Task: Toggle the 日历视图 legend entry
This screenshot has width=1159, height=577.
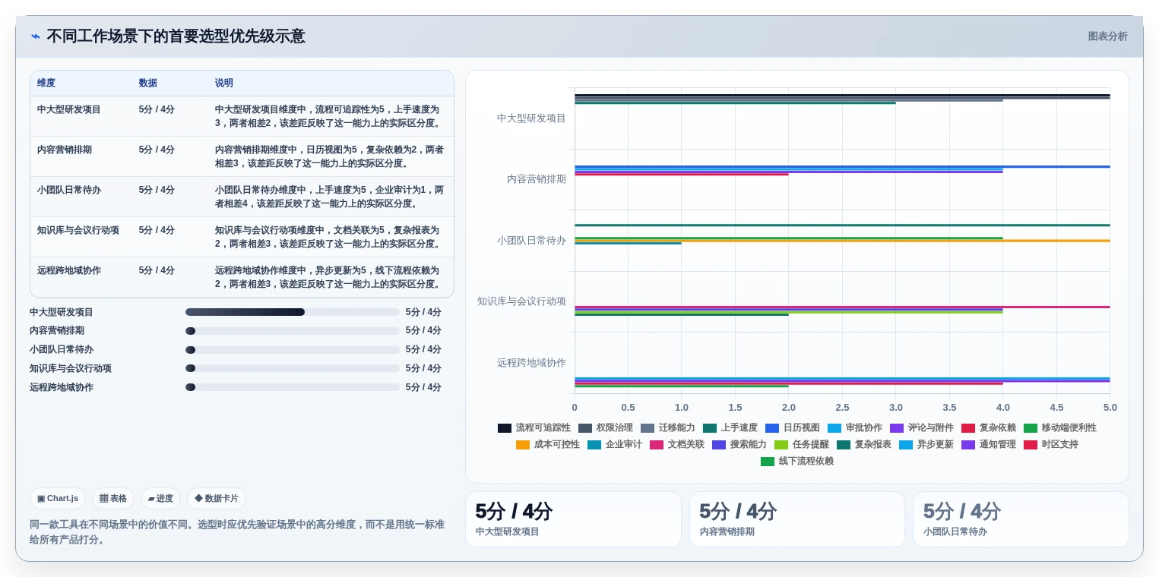Action: [793, 428]
